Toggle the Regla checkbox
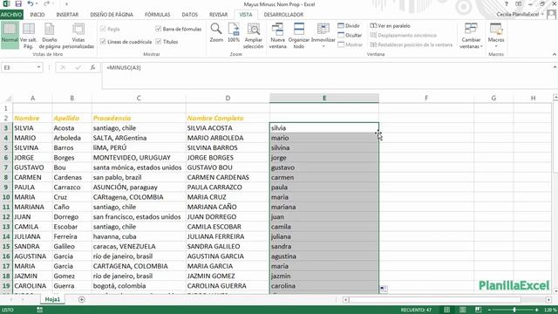Screen dimensions: 558x314 pos(103,29)
